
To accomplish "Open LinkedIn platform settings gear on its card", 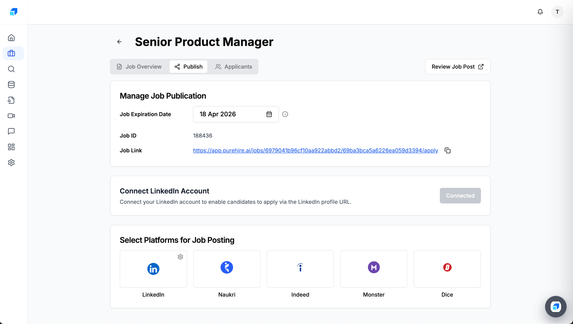I will point(180,257).
